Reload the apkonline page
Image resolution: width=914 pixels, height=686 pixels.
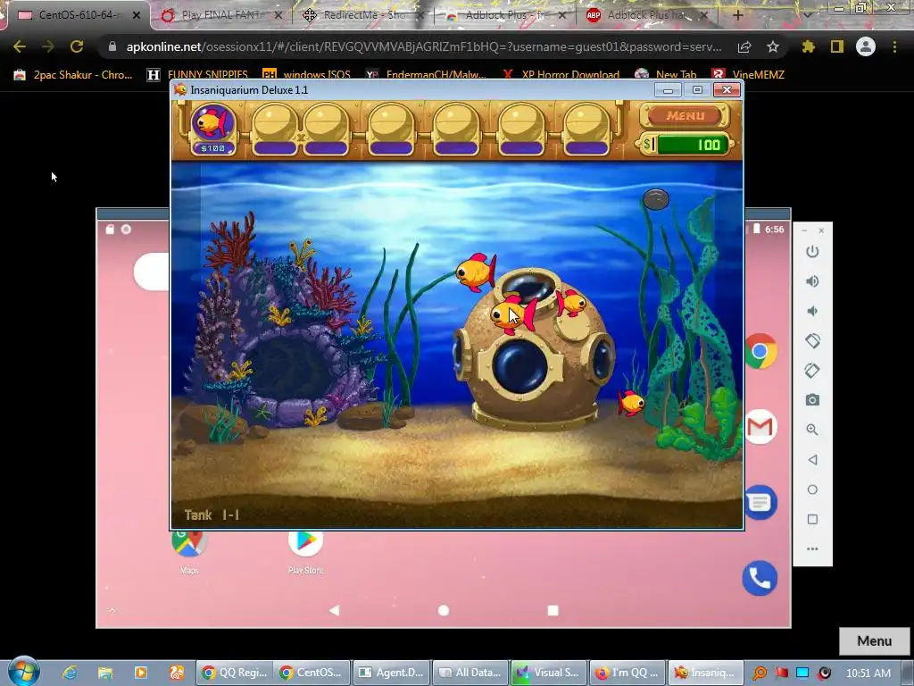pyautogui.click(x=77, y=46)
